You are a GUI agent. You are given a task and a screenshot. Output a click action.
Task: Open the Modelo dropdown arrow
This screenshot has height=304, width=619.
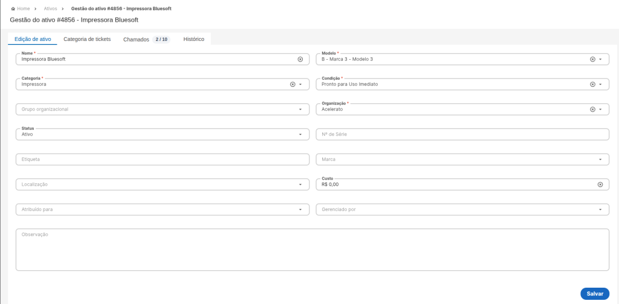click(600, 59)
